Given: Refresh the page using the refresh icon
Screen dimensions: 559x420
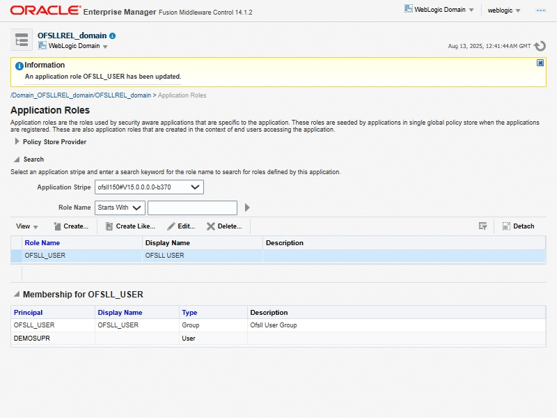Looking at the screenshot, I should click(x=540, y=46).
